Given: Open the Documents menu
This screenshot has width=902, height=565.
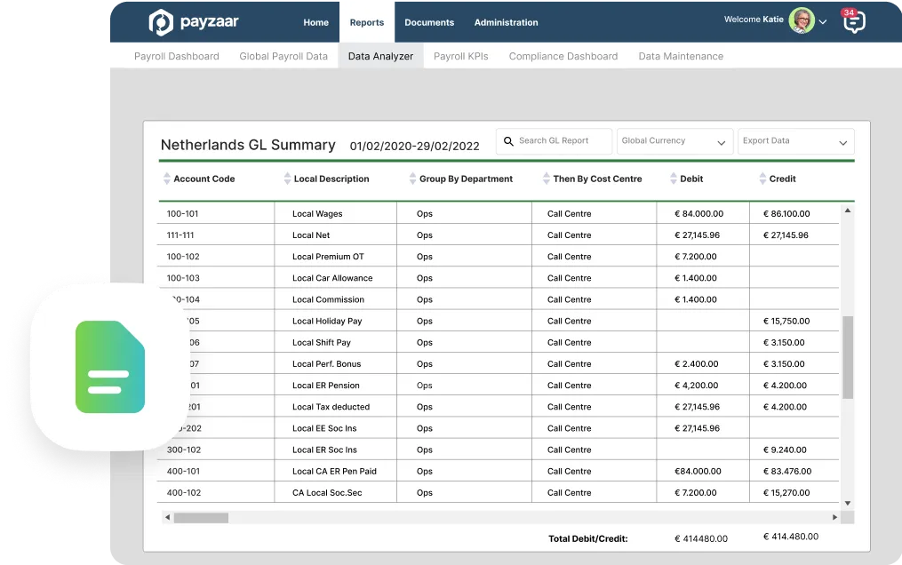Looking at the screenshot, I should (429, 22).
